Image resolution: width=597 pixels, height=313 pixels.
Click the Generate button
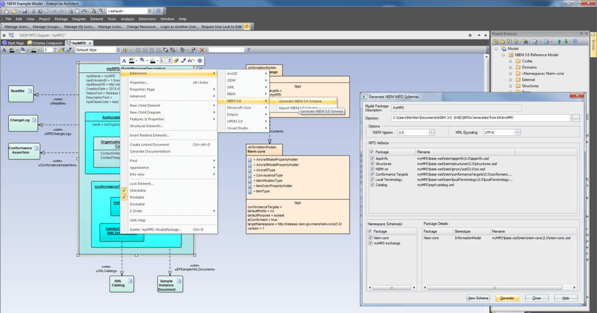pyautogui.click(x=507, y=298)
